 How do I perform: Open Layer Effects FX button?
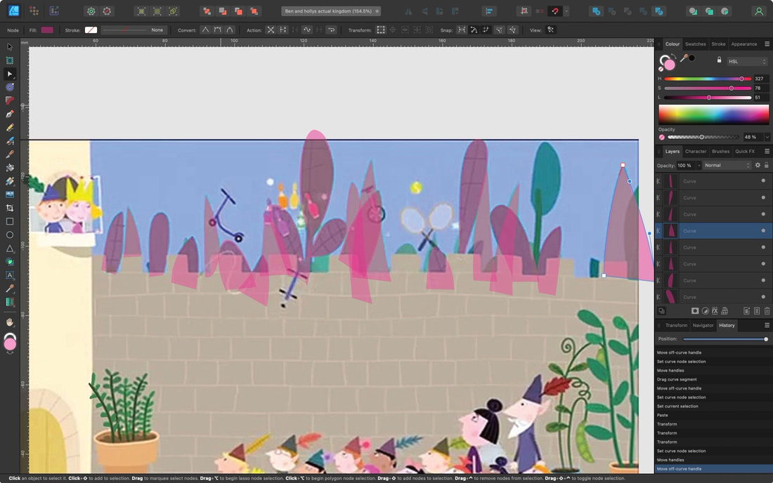(x=715, y=311)
